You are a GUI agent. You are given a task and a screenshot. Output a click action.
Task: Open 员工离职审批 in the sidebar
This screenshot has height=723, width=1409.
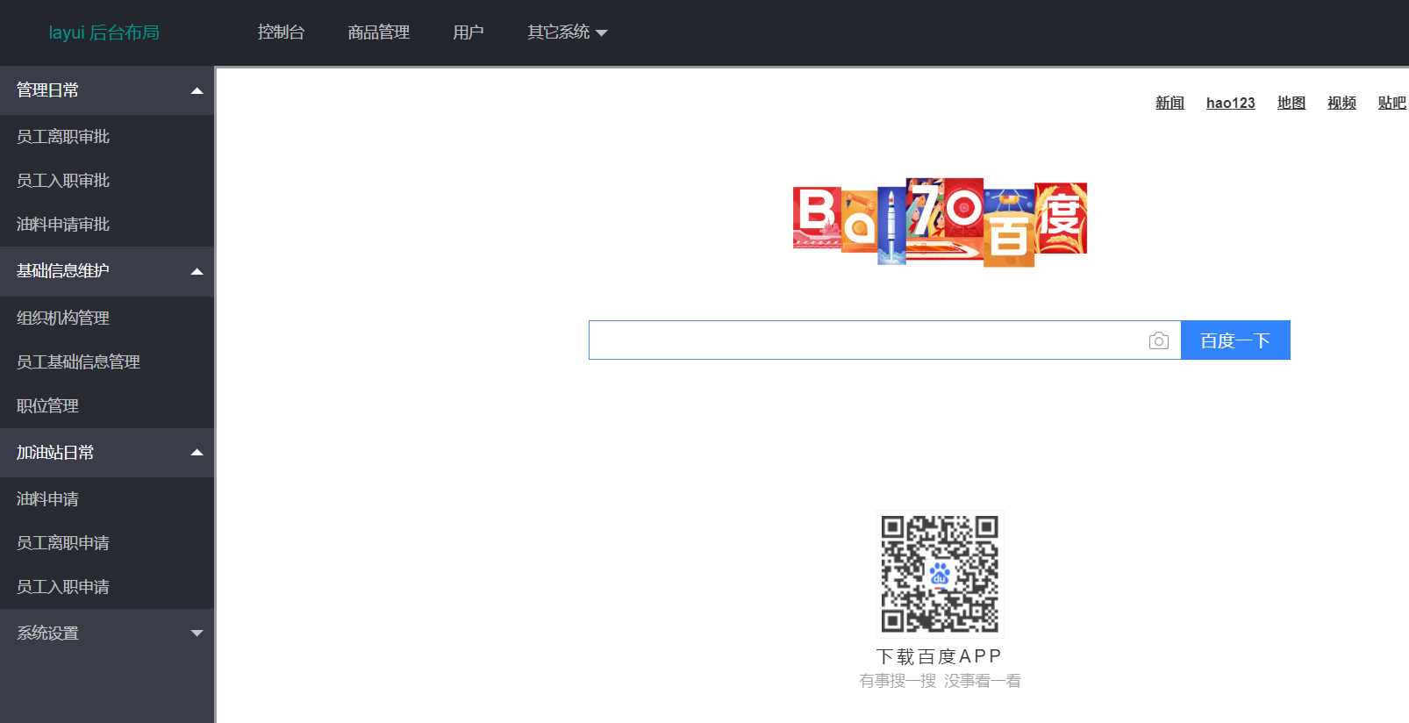(107, 137)
